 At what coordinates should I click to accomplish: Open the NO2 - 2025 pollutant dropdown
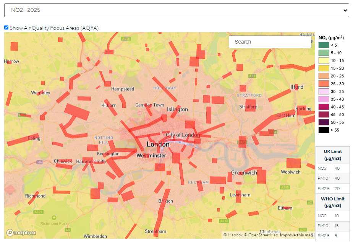pyautogui.click(x=176, y=10)
